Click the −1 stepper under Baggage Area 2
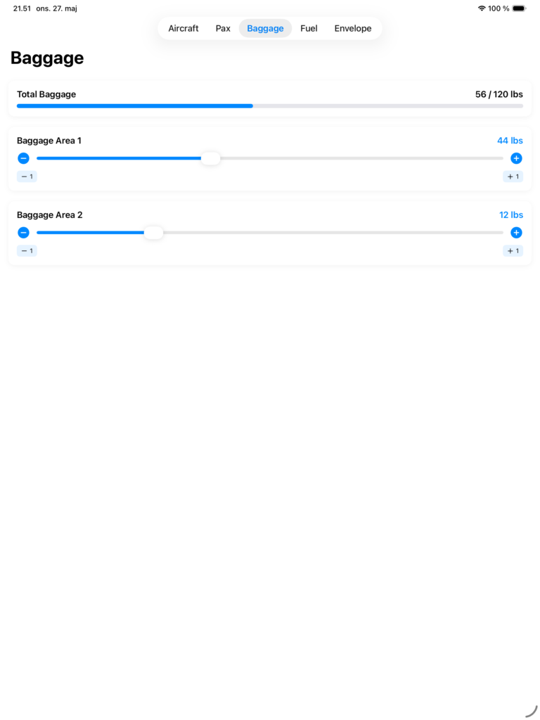540x720 pixels. (x=27, y=251)
